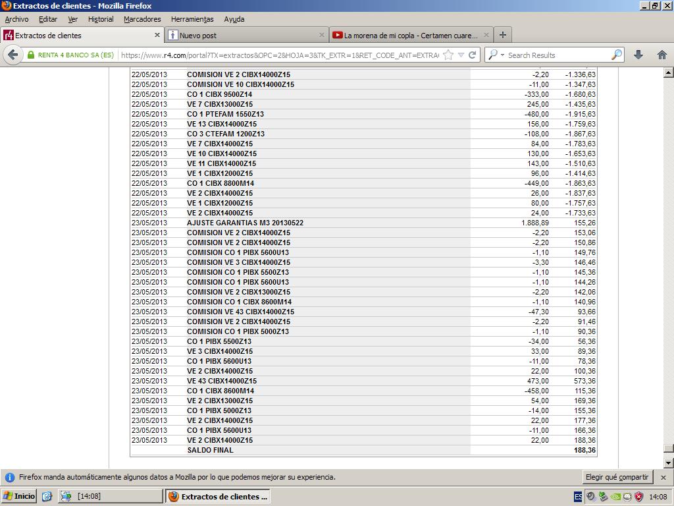Go back using the back arrow button
674x506 pixels.
(13, 55)
